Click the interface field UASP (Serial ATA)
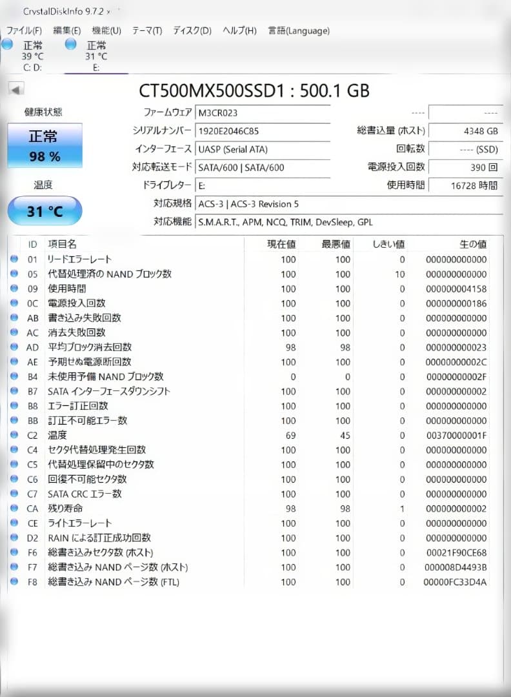This screenshot has width=511, height=697. [x=262, y=149]
